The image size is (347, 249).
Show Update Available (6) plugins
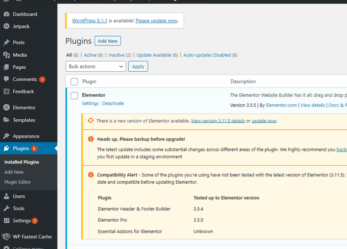coord(157,55)
